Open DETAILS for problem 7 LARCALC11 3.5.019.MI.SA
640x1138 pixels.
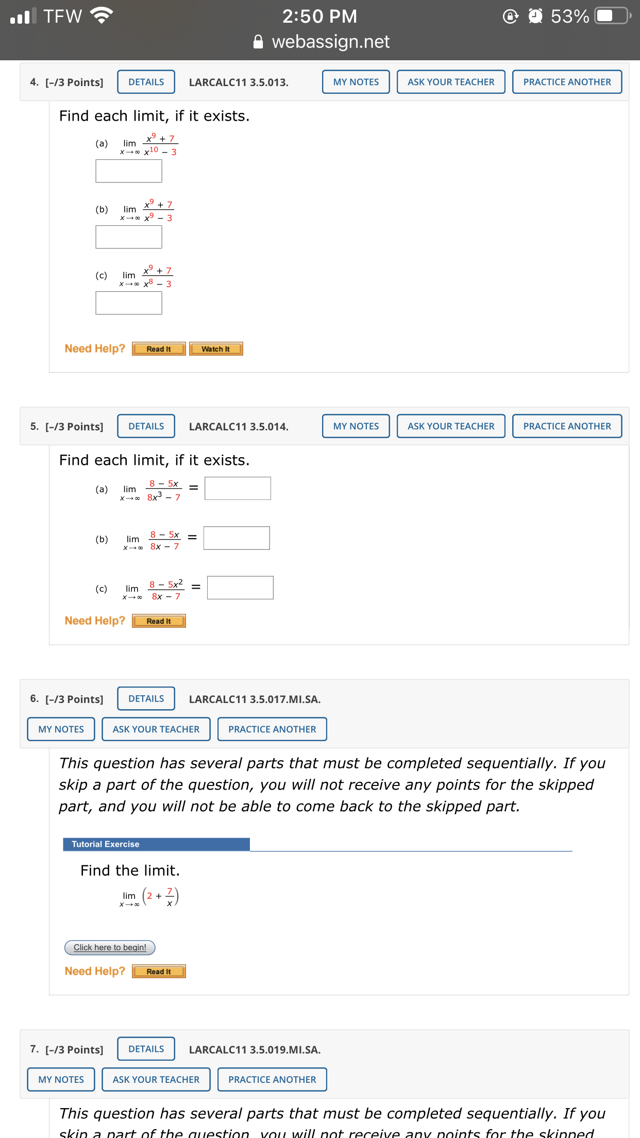[145, 1049]
